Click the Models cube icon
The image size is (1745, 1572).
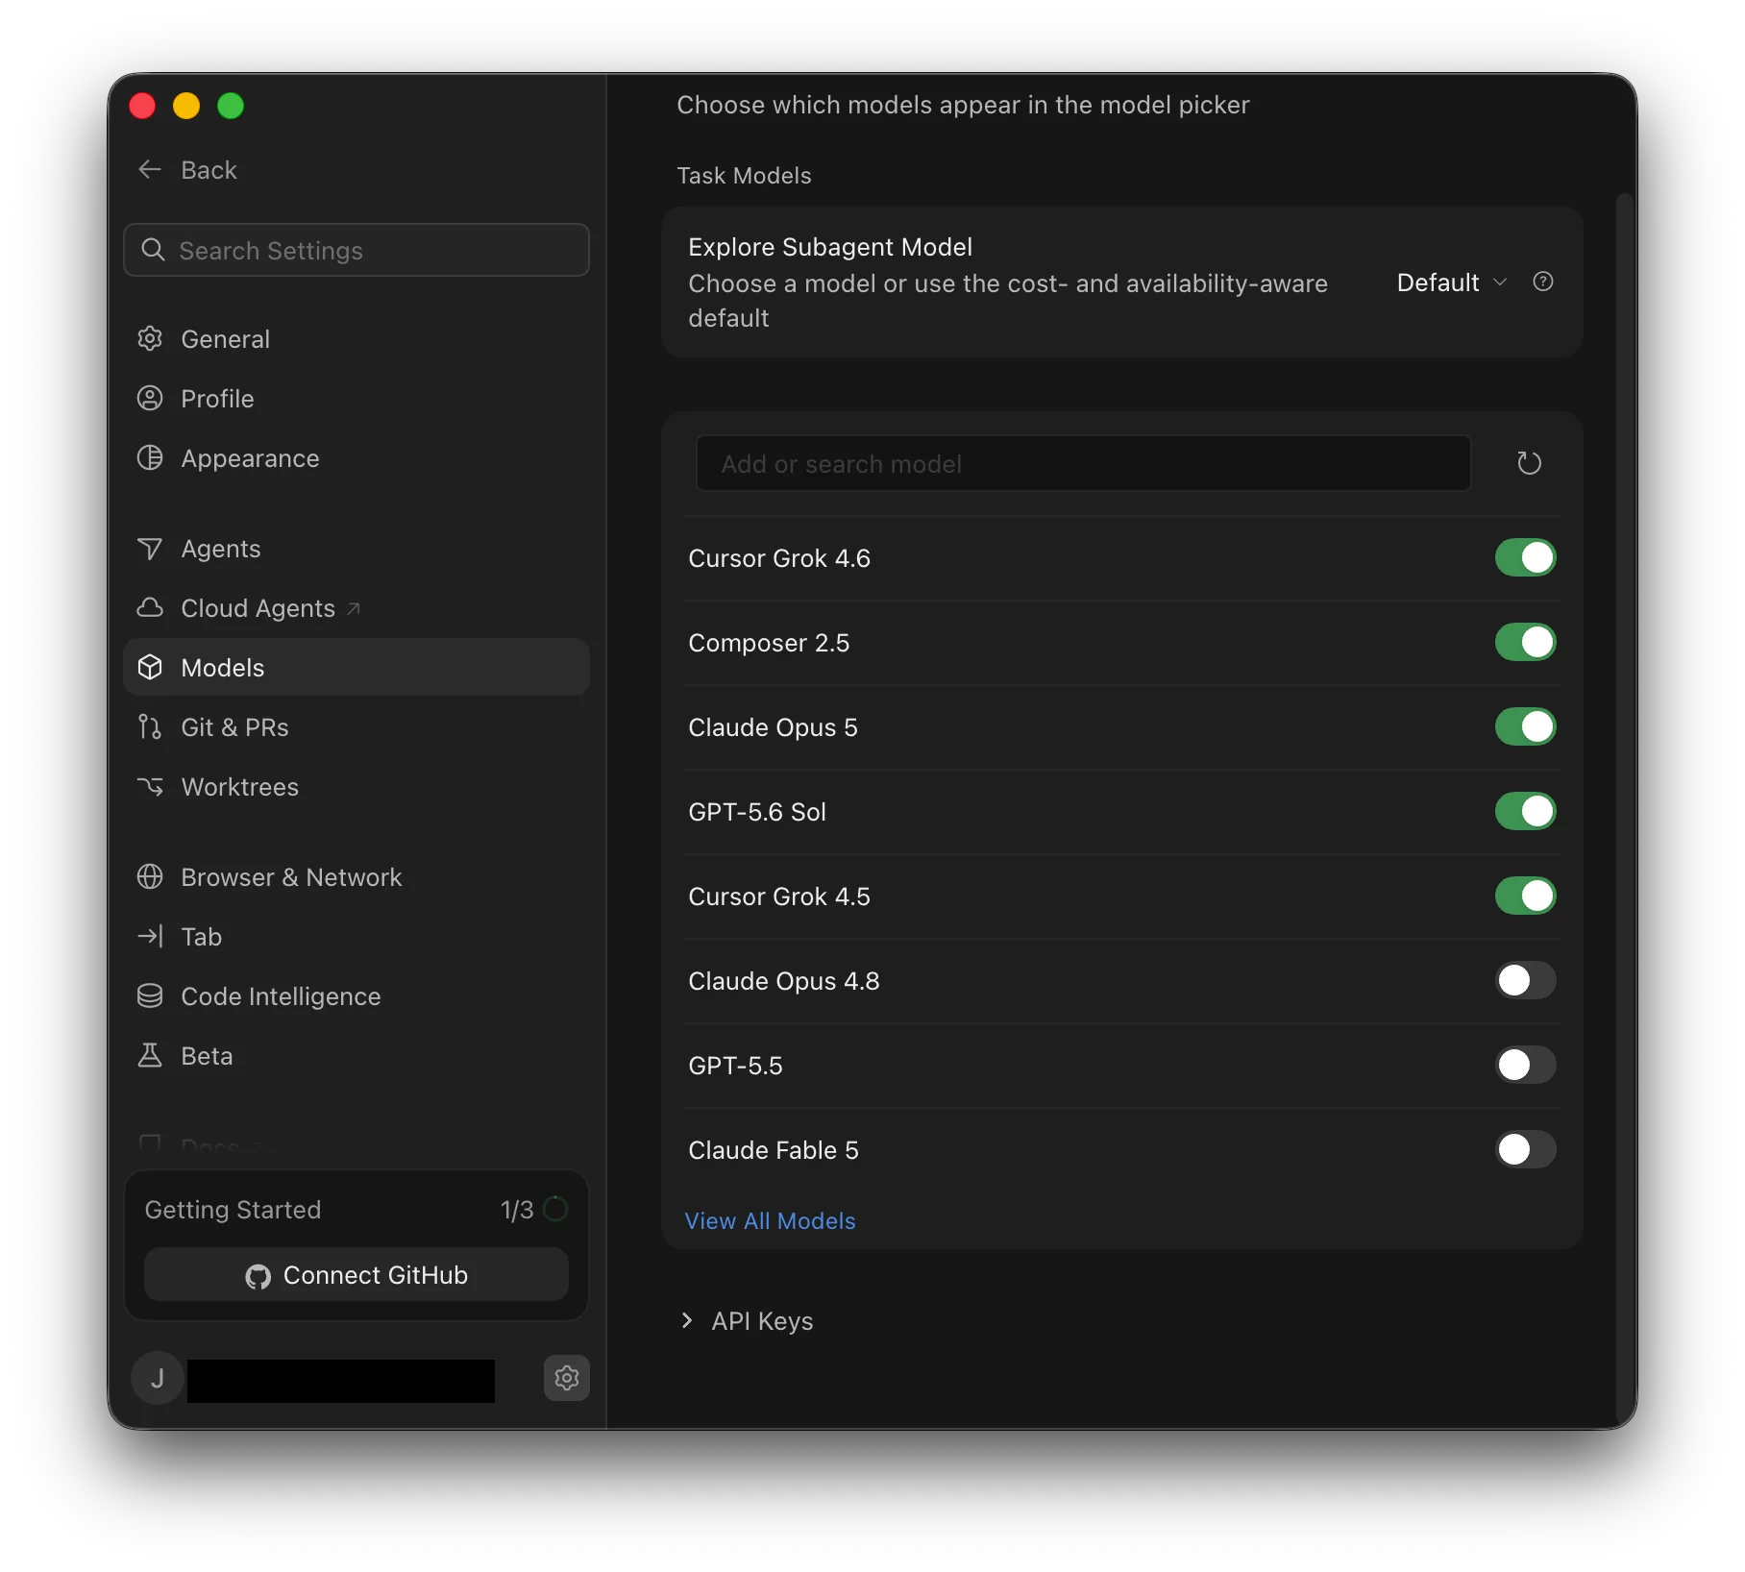[150, 667]
